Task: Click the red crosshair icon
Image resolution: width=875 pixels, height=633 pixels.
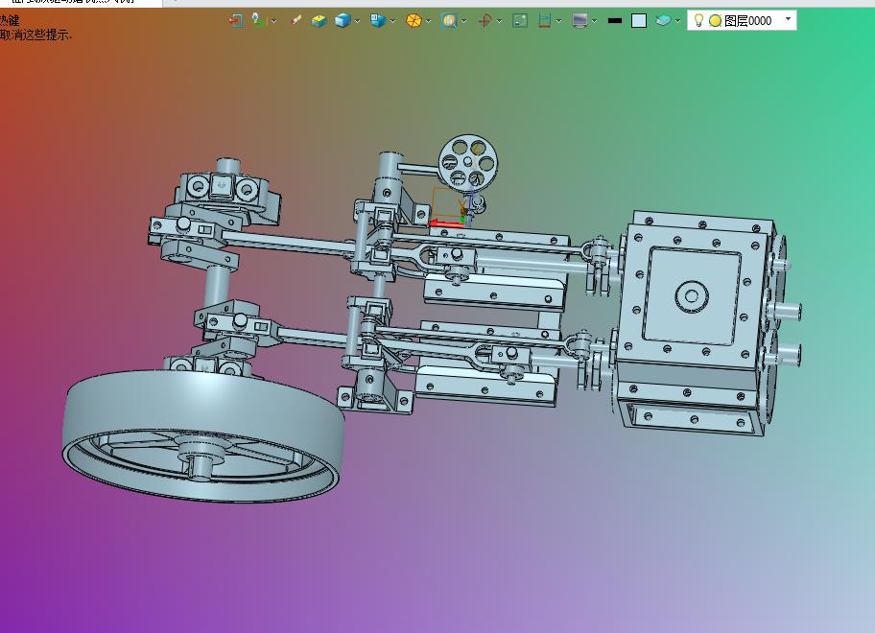Action: (485, 21)
